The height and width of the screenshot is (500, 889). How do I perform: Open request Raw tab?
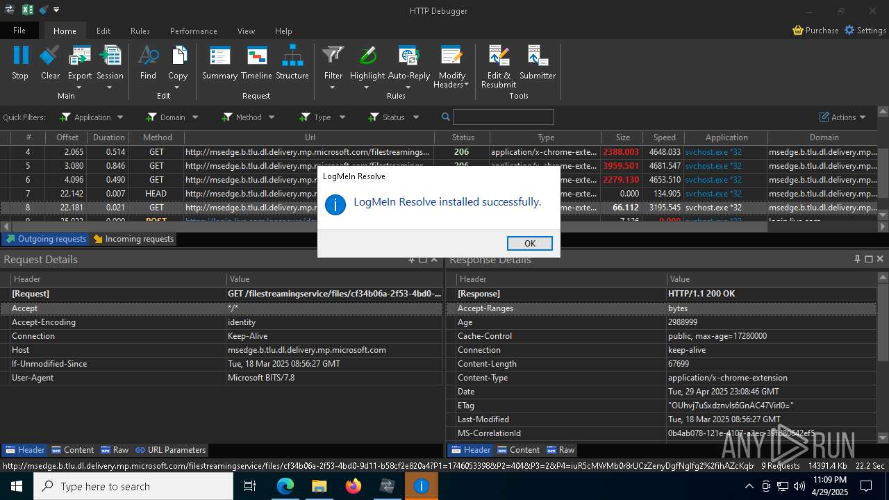pos(115,450)
